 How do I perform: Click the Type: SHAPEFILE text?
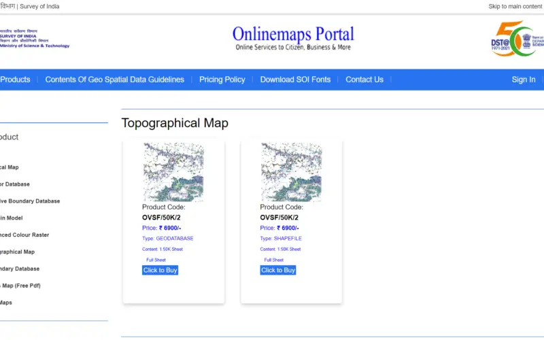281,239
